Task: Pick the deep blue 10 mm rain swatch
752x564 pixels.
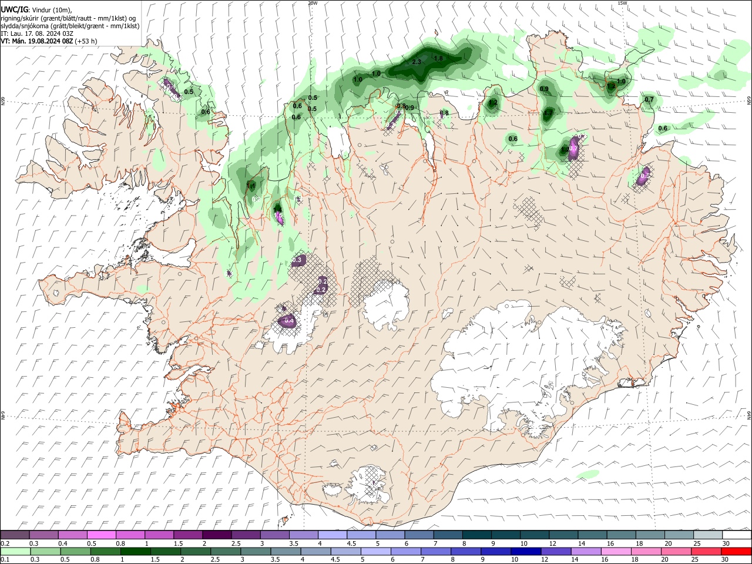Action: tap(526, 551)
